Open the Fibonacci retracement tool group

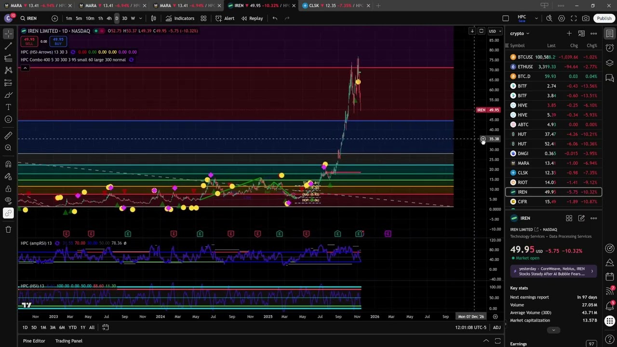(8, 58)
